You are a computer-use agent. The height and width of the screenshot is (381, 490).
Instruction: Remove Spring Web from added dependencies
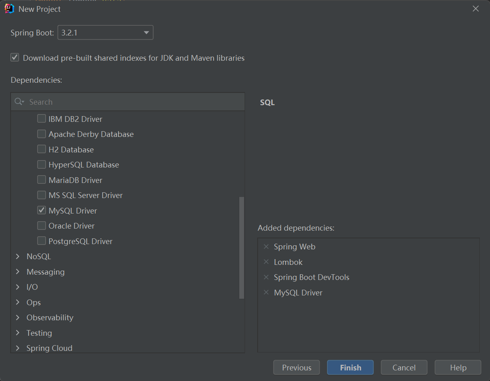pyautogui.click(x=266, y=247)
